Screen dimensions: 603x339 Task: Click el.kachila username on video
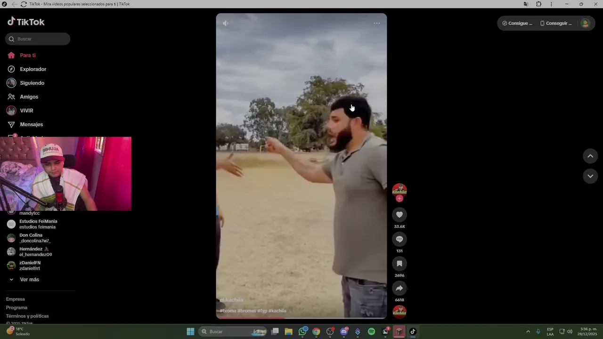(x=231, y=300)
